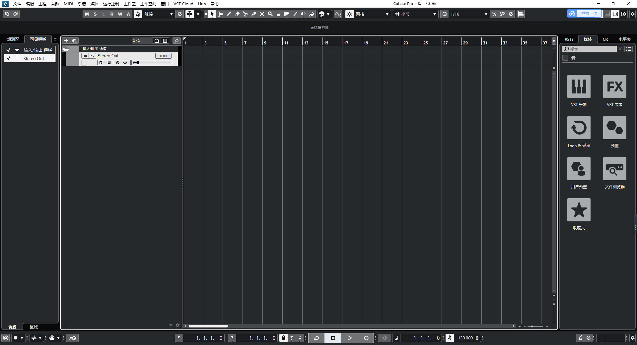637x345 pixels.
Task: Select the Object Selection arrow tool
Action: [212, 14]
